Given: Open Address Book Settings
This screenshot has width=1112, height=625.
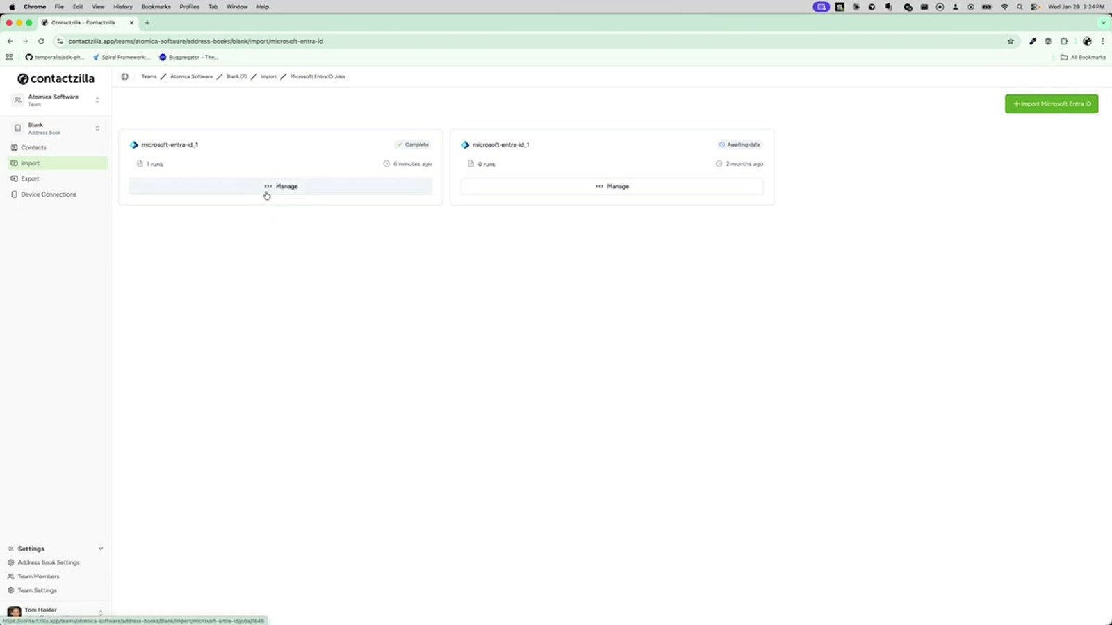Looking at the screenshot, I should coord(49,562).
